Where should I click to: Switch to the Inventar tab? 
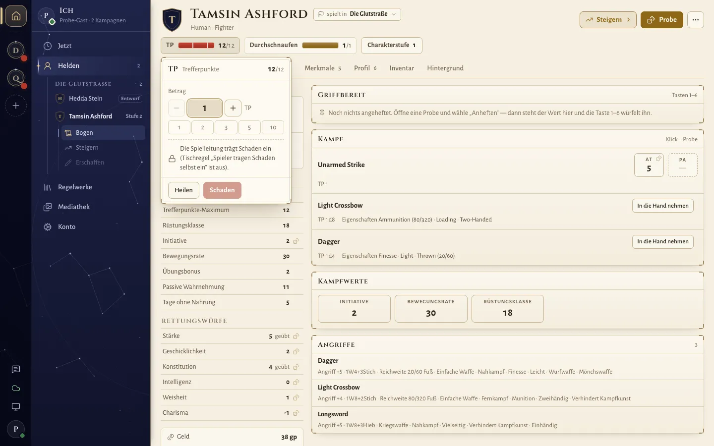pos(402,68)
